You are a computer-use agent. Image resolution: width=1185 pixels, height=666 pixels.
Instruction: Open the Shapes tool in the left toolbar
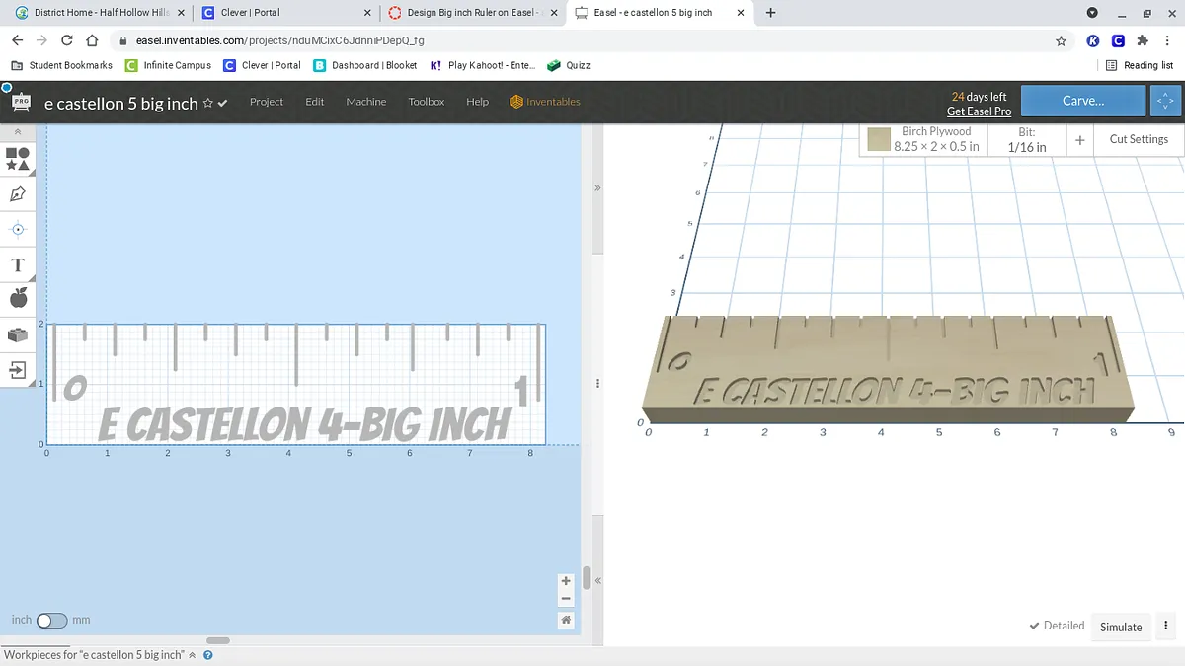pos(18,159)
